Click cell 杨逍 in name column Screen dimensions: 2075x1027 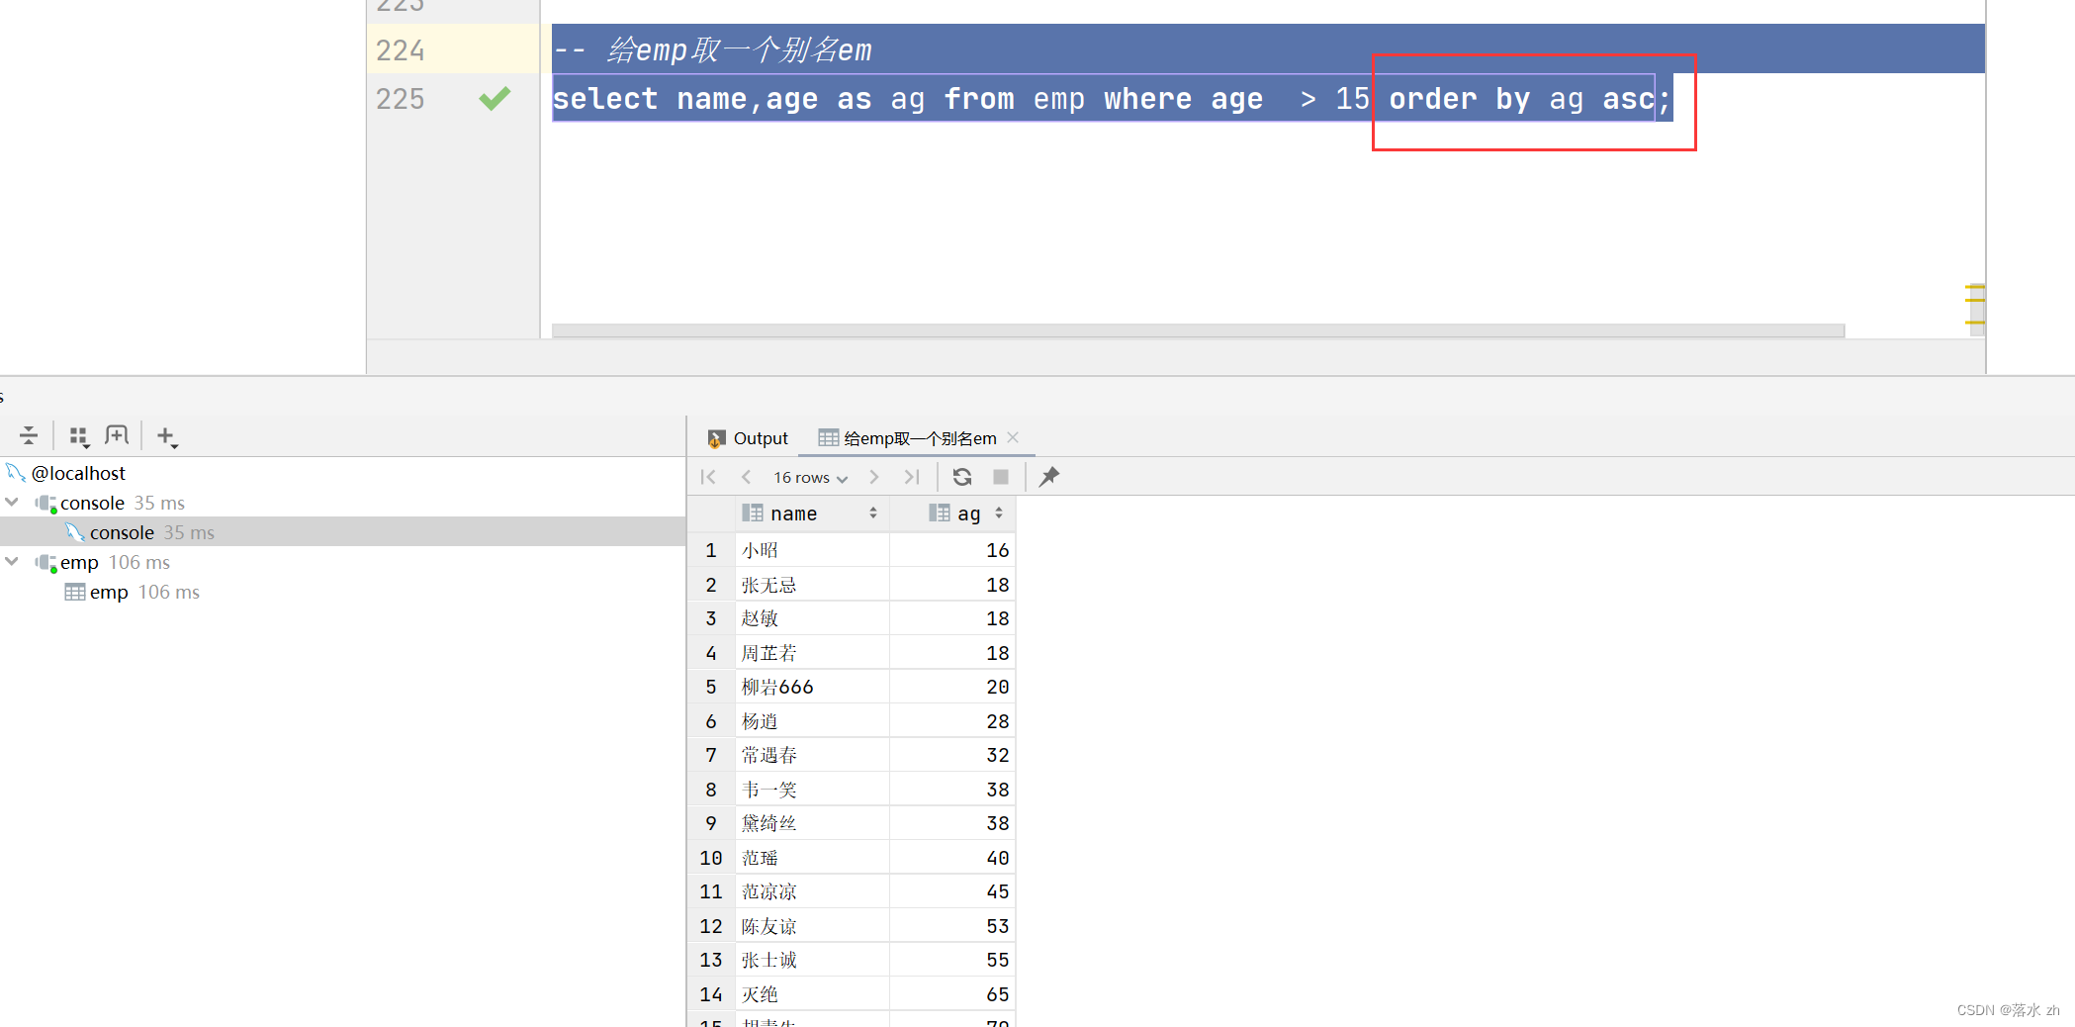811,721
